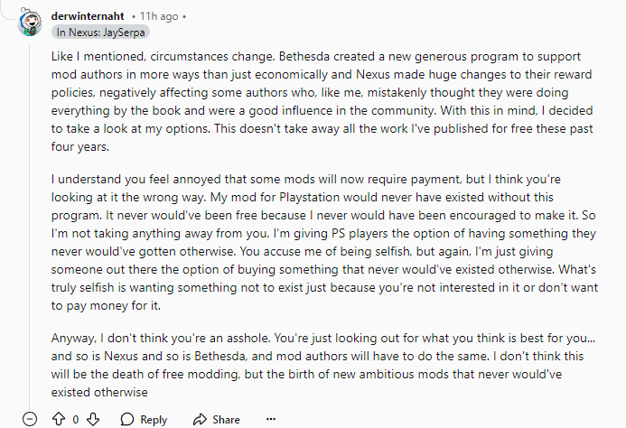Click the speech bubble reply icon
This screenshot has height=428, width=626.
[127, 419]
